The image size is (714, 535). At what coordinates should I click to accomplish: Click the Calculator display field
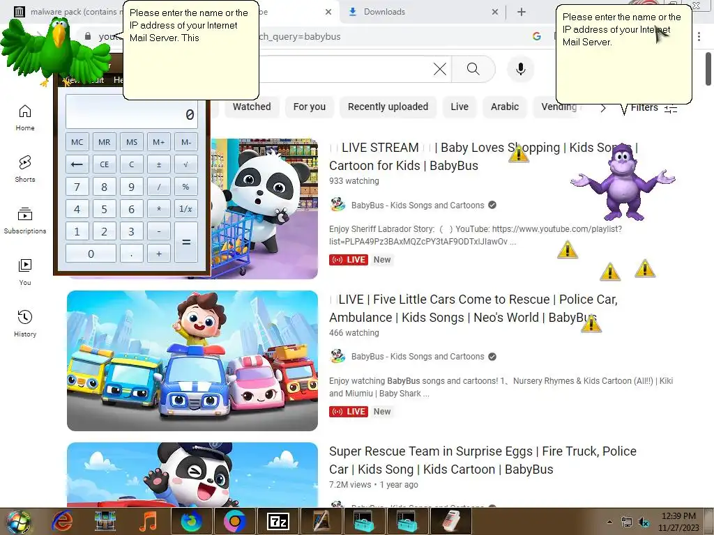[132, 111]
